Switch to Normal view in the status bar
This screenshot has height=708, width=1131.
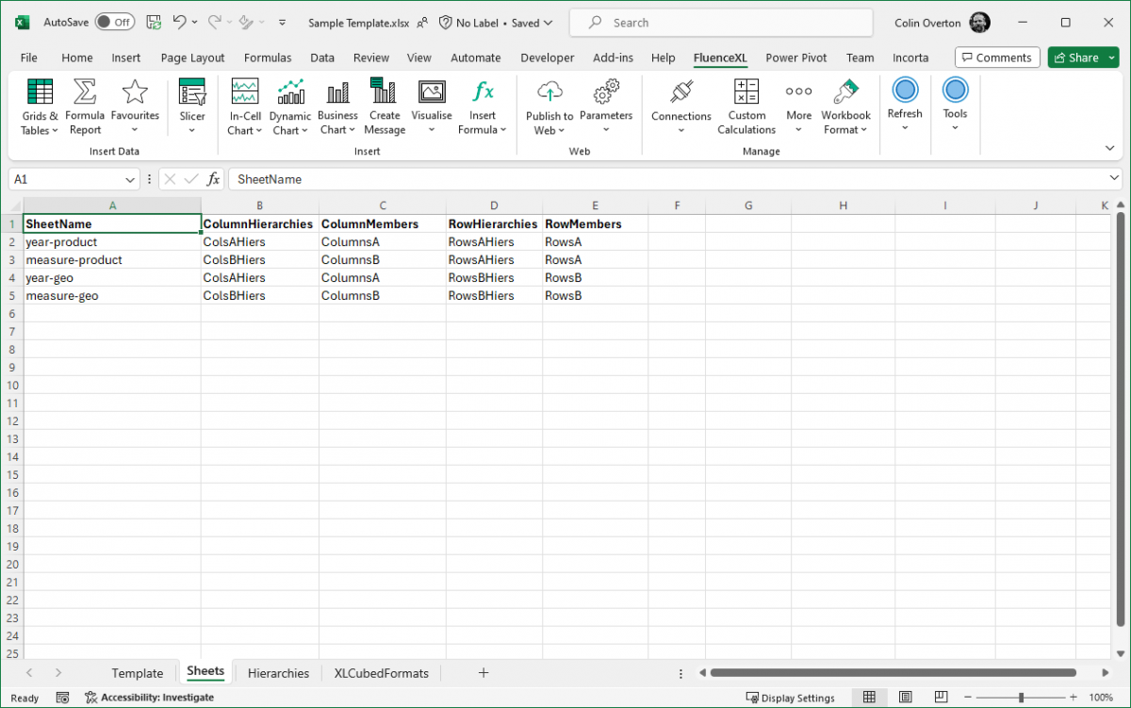[869, 696]
